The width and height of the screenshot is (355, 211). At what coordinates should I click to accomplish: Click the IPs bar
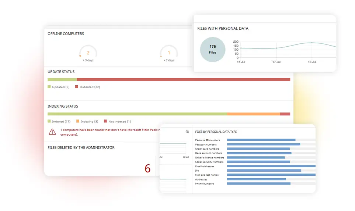[x=264, y=171]
